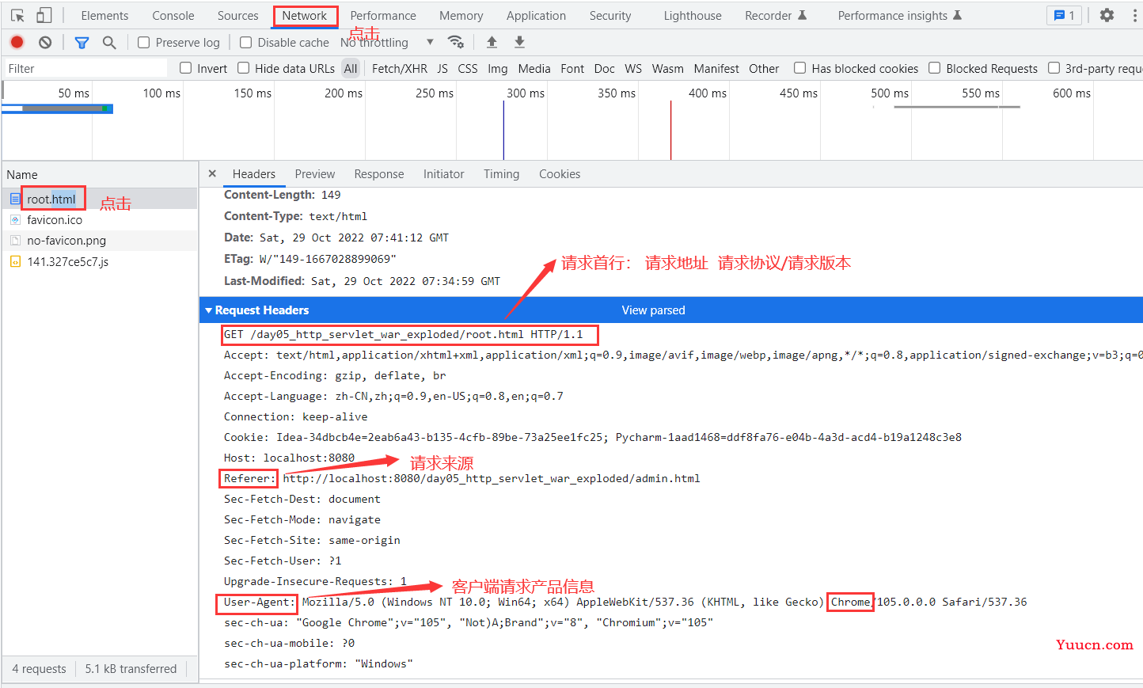
Task: Click View parsed link
Action: [653, 310]
